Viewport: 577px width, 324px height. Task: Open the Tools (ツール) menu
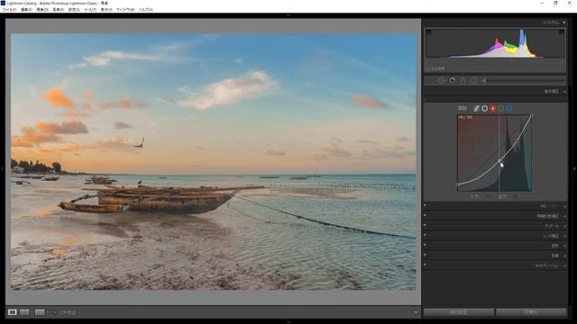90,10
